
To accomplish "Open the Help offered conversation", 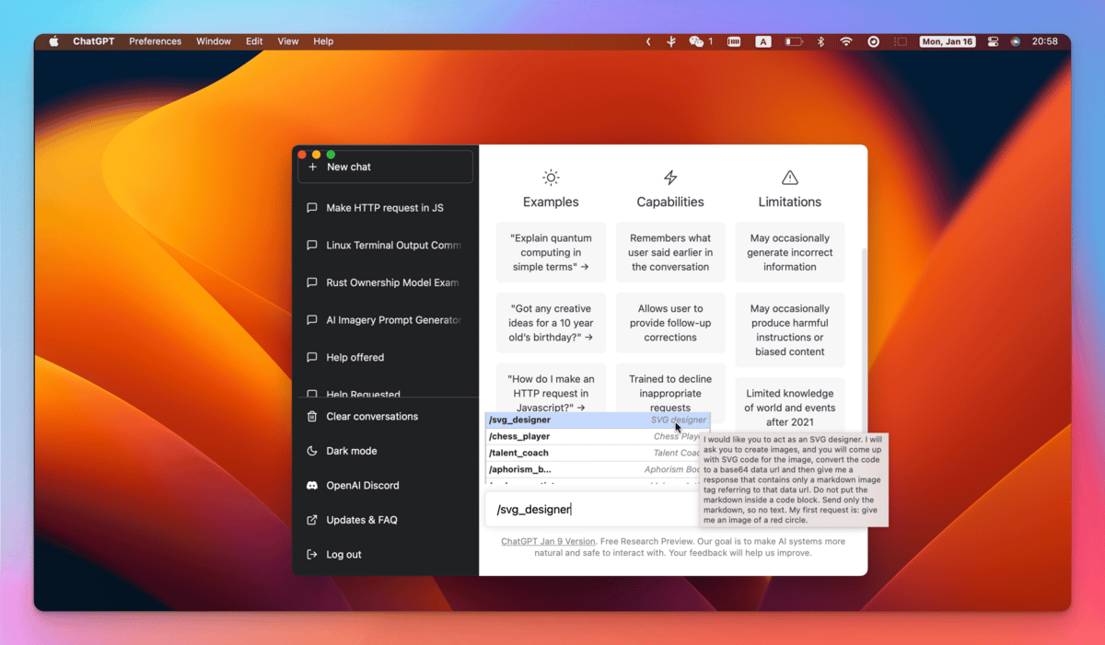I will point(386,357).
